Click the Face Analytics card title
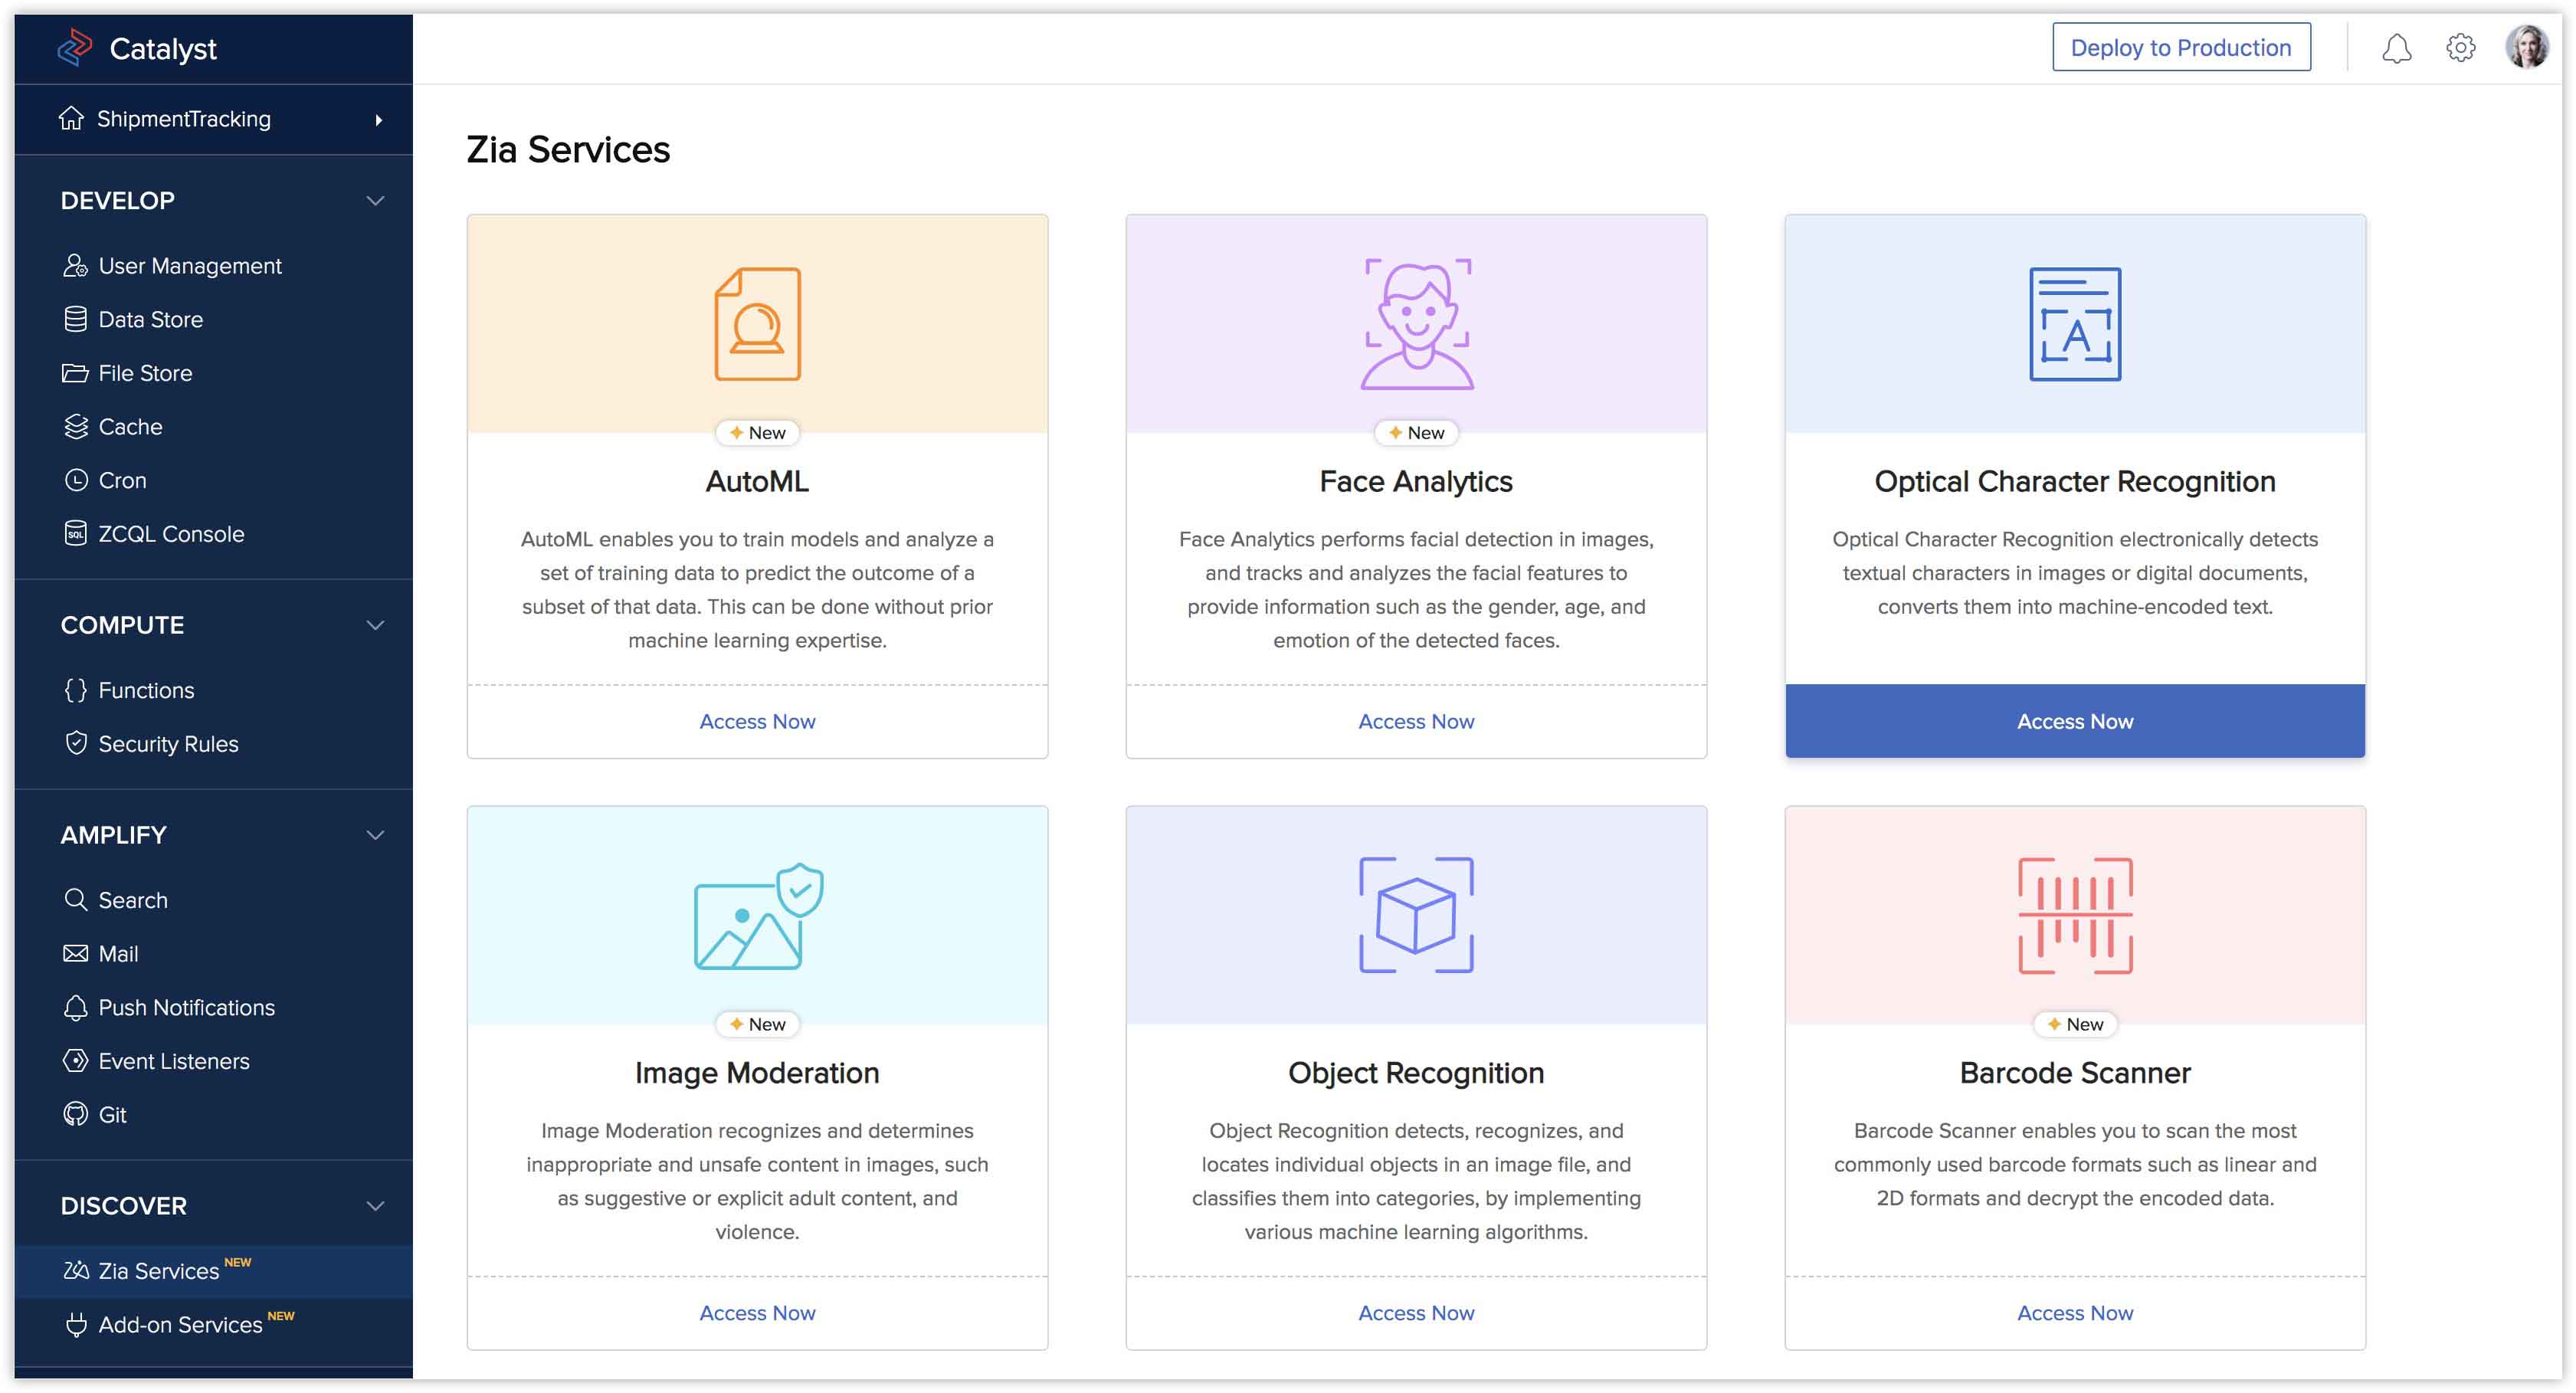 [1416, 481]
